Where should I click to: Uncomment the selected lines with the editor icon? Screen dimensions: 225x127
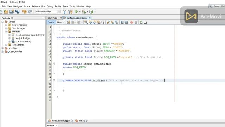145,22
